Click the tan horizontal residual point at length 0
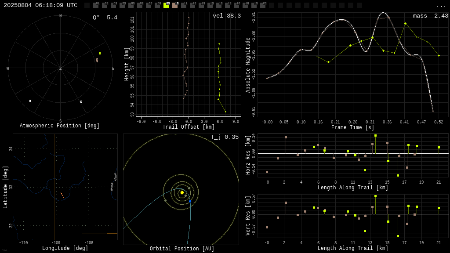450x253 pixels. pyautogui.click(x=267, y=172)
